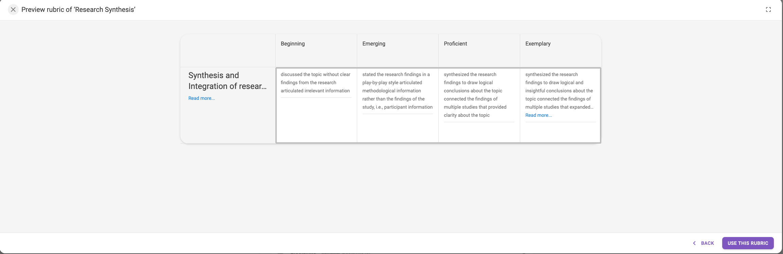Select the Emerging column header
783x254 pixels.
[398, 51]
